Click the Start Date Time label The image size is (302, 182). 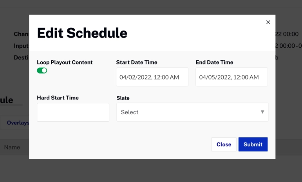tap(137, 62)
